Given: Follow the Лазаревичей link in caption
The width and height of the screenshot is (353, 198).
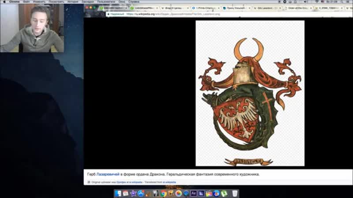Looking at the screenshot, I should (108, 174).
